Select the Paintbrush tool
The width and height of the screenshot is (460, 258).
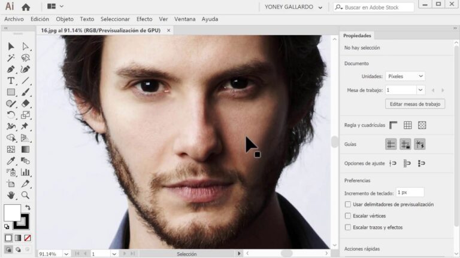point(25,92)
